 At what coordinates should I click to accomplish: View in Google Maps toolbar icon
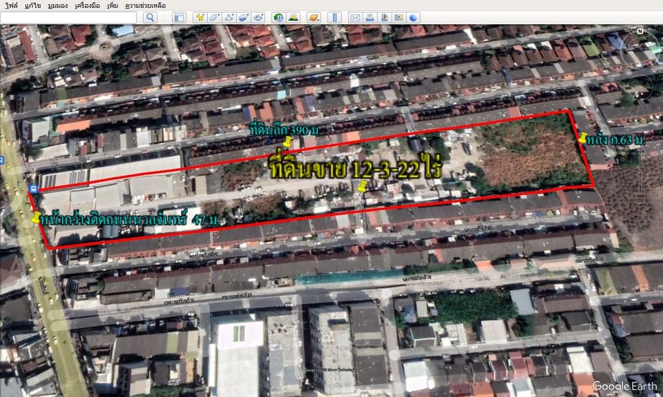pyautogui.click(x=398, y=17)
